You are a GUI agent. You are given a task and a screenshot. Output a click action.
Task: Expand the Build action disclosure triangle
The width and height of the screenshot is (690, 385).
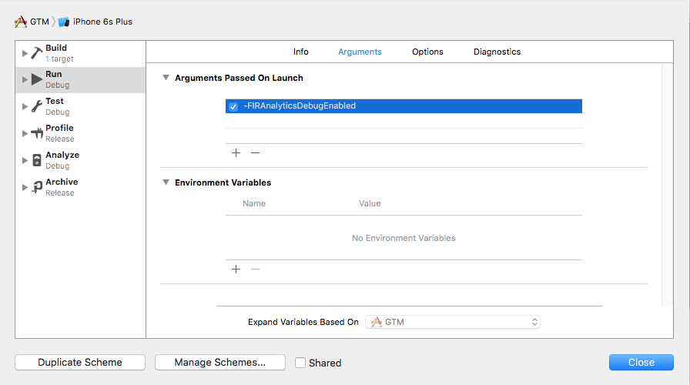tap(25, 54)
